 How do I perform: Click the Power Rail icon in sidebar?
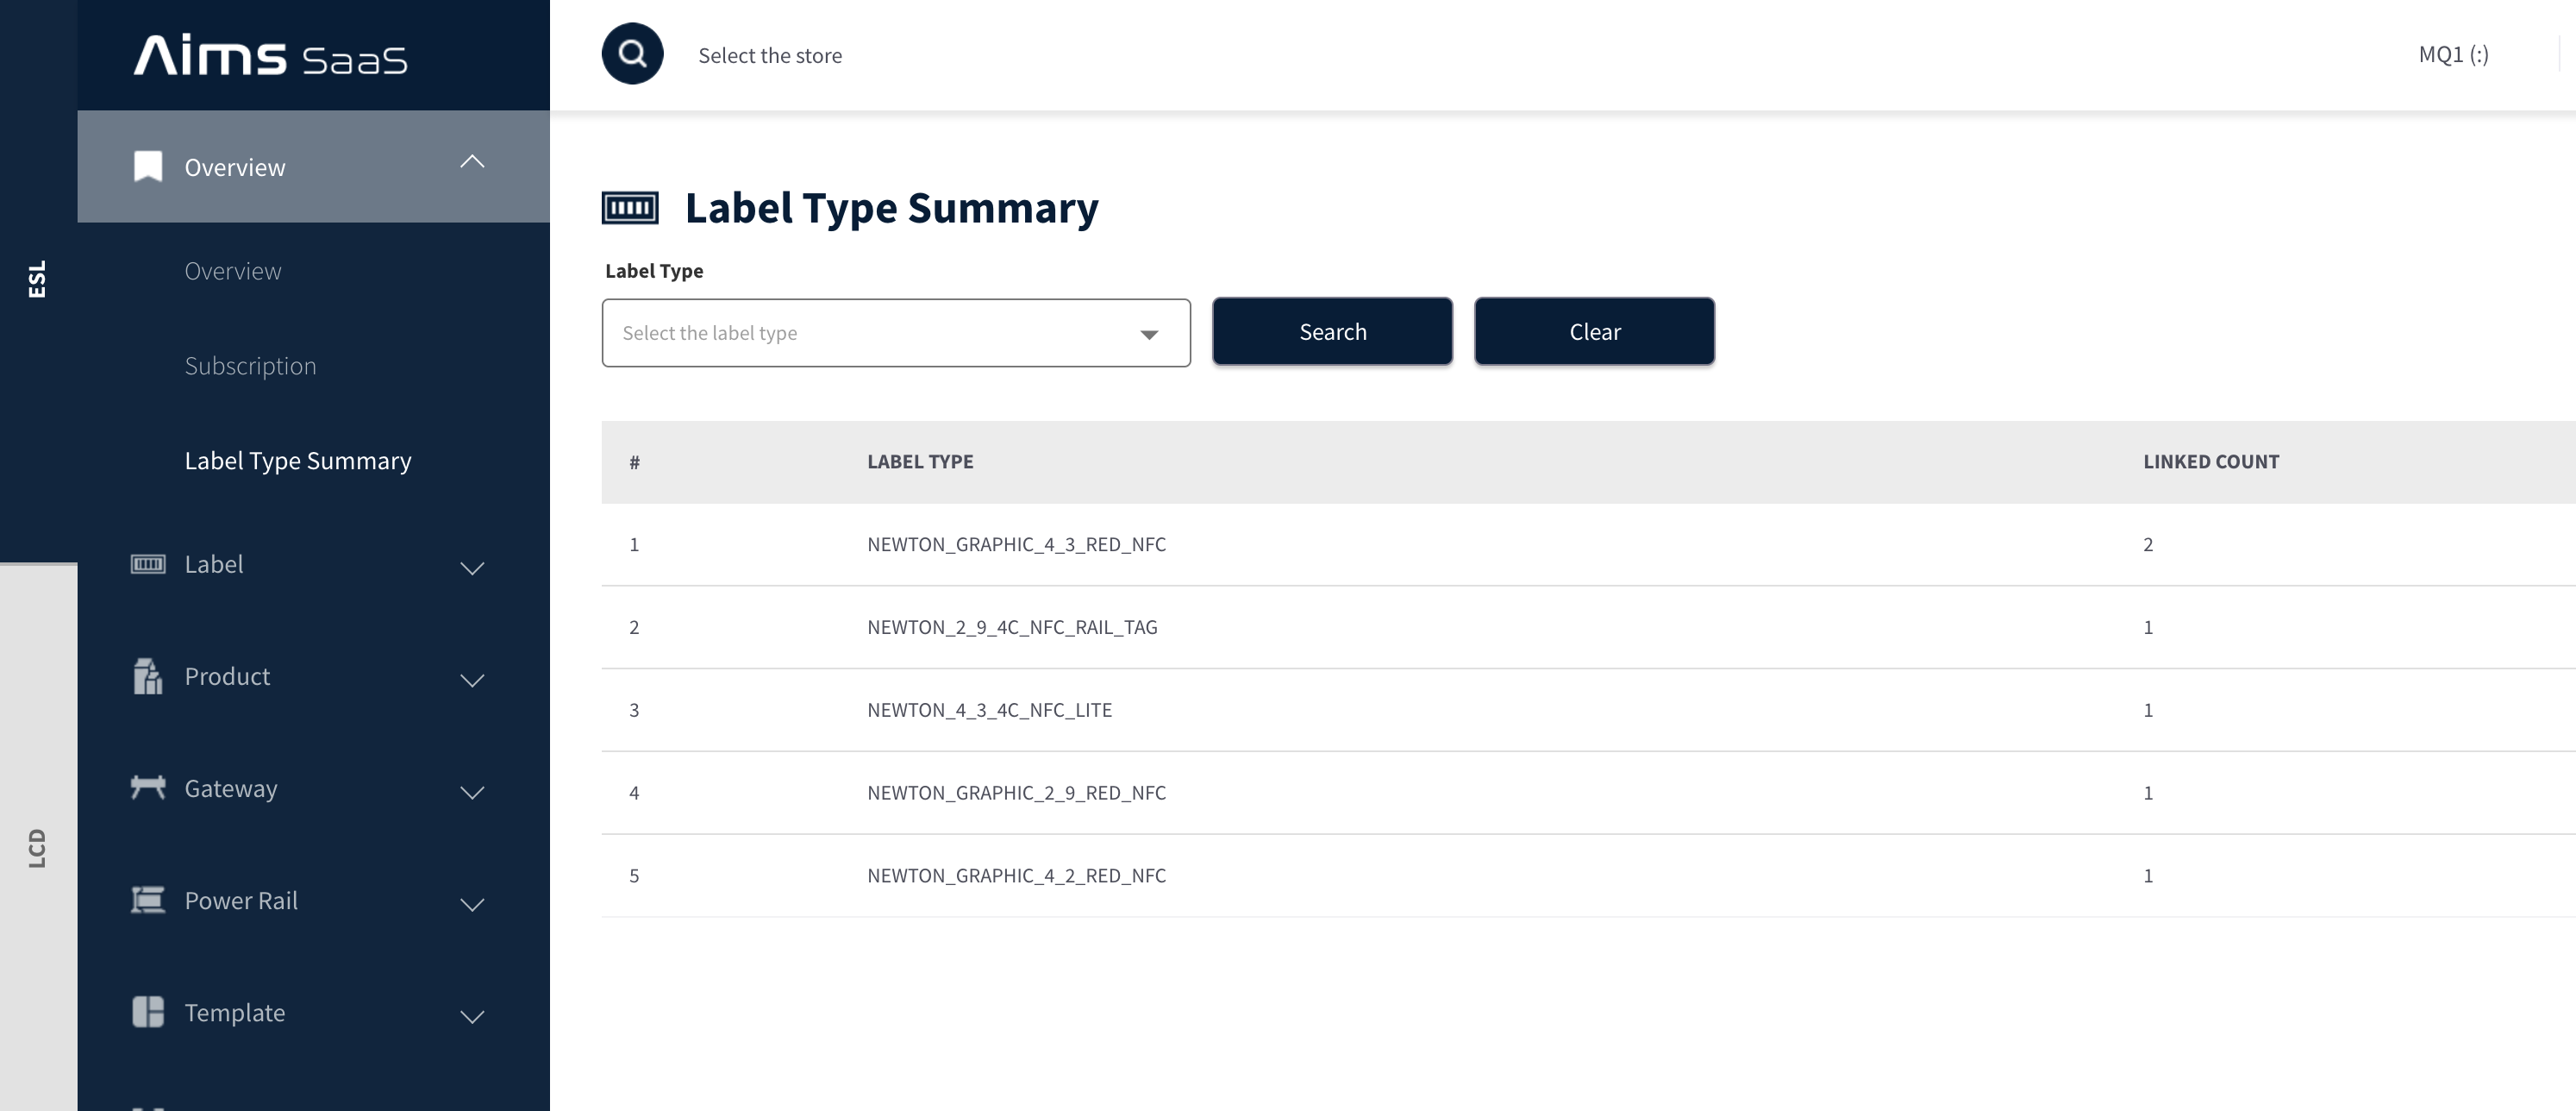[x=148, y=900]
